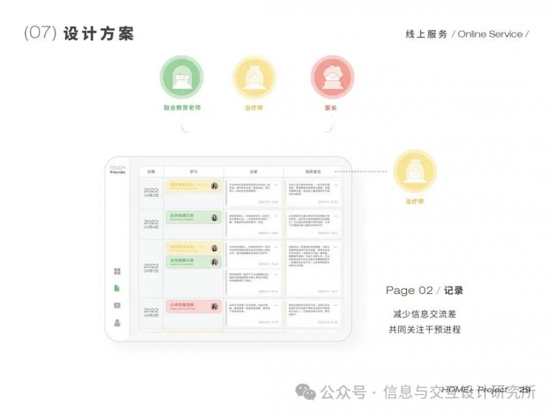Click the 治疗师 label beside the tablet
This screenshot has height=414, width=553.
click(x=414, y=201)
